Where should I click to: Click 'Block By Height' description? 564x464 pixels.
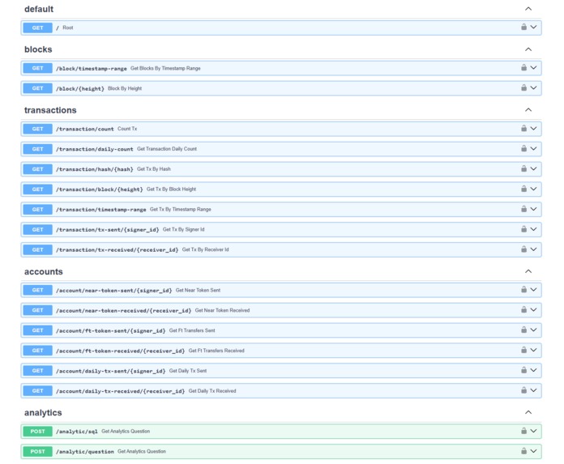pos(125,88)
